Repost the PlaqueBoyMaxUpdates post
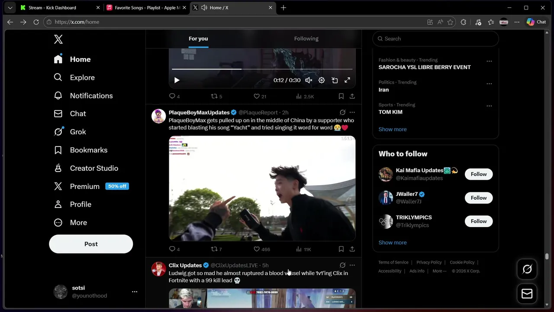 point(216,249)
